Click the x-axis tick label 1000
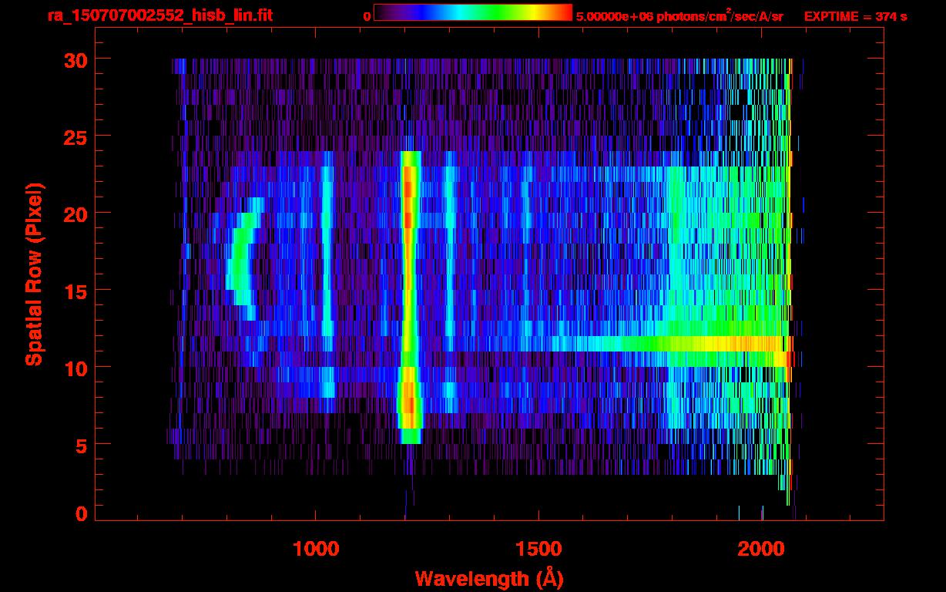 (x=316, y=549)
